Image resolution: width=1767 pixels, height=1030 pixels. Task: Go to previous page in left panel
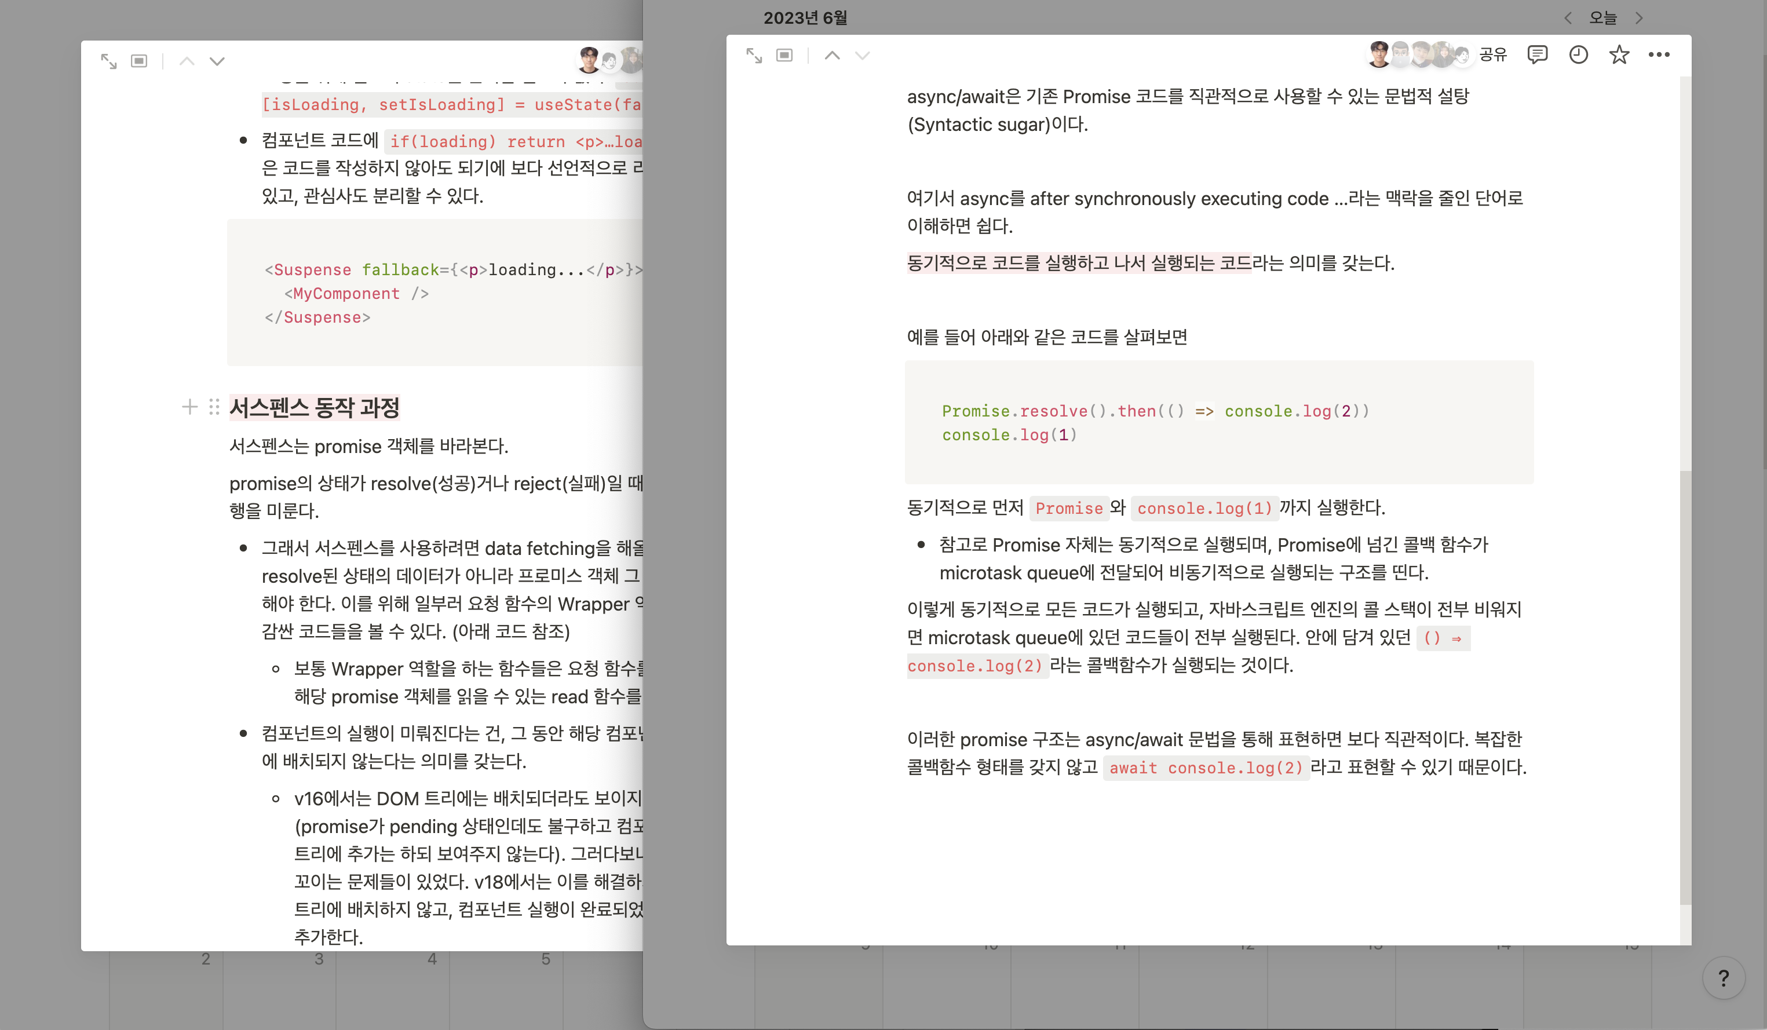click(x=187, y=61)
